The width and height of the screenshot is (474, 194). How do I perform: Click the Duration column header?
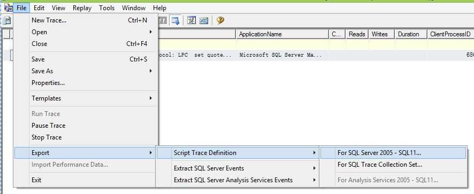click(x=411, y=34)
